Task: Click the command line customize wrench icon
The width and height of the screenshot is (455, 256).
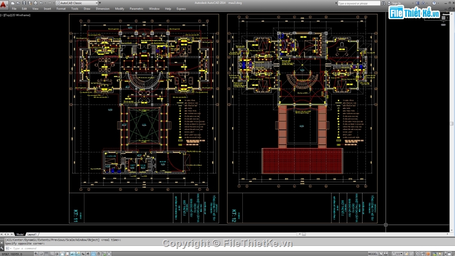Action: (2, 248)
